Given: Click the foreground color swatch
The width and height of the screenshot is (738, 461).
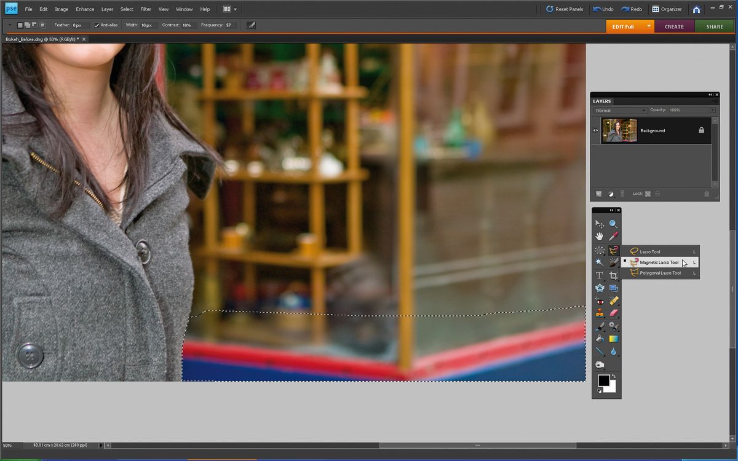Looking at the screenshot, I should pyautogui.click(x=604, y=380).
